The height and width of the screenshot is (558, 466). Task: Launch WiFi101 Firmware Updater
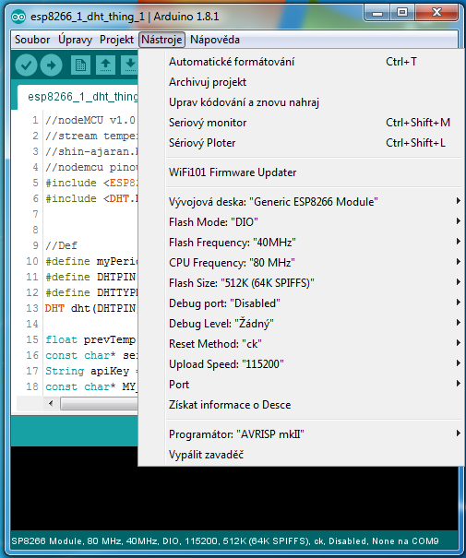tap(301, 172)
